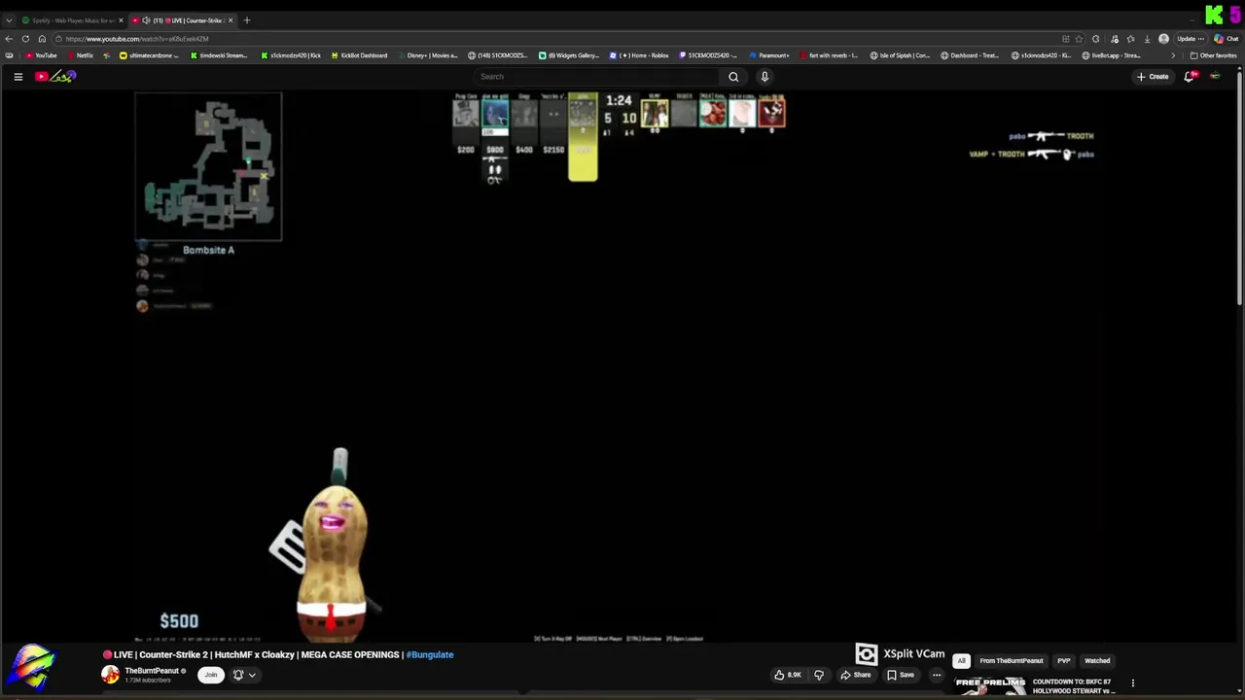This screenshot has width=1245, height=700.
Task: Open the subscription notification bell dropdown
Action: pos(243,675)
